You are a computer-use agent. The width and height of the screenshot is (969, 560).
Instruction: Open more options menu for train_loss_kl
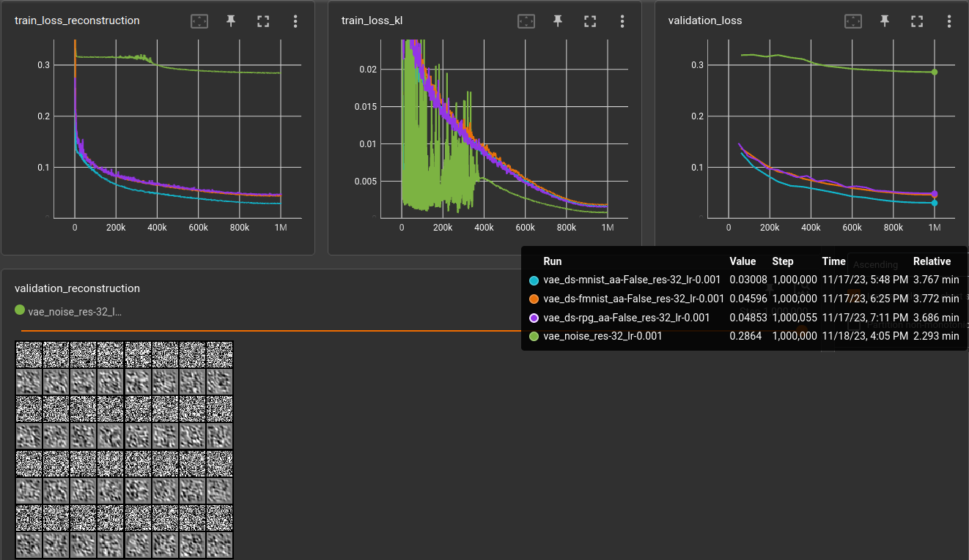tap(622, 21)
